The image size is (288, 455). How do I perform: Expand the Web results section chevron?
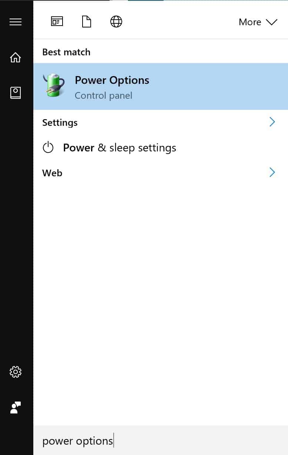pyautogui.click(x=272, y=172)
